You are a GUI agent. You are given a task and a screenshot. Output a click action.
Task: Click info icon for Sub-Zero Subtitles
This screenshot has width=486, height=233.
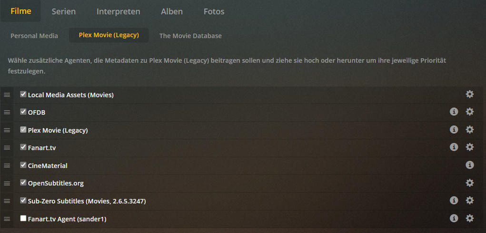pos(454,201)
